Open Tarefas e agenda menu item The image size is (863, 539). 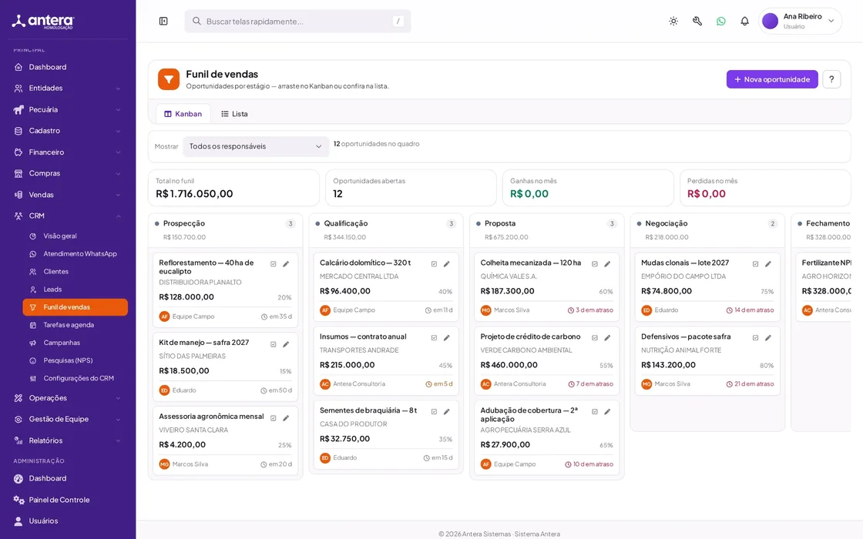pyautogui.click(x=75, y=324)
